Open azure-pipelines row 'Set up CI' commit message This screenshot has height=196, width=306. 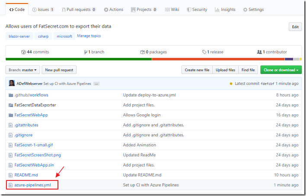point(151,185)
